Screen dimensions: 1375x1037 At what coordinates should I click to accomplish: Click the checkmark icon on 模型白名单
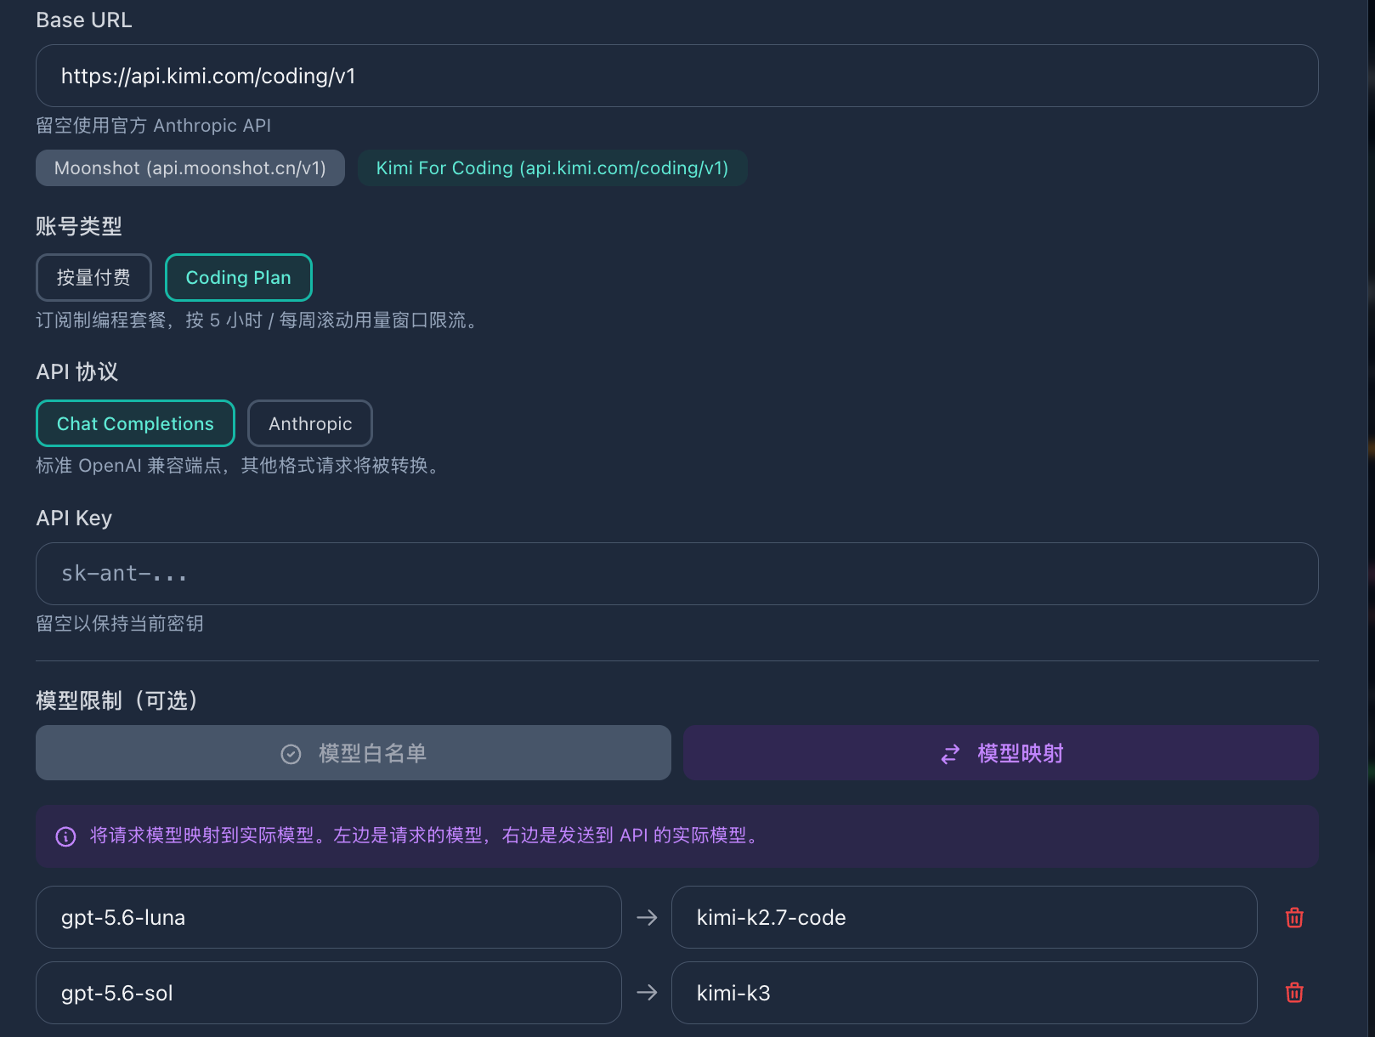[x=291, y=754]
